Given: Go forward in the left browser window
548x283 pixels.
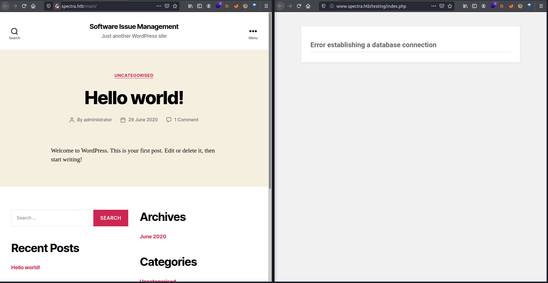Looking at the screenshot, I should click(15, 6).
